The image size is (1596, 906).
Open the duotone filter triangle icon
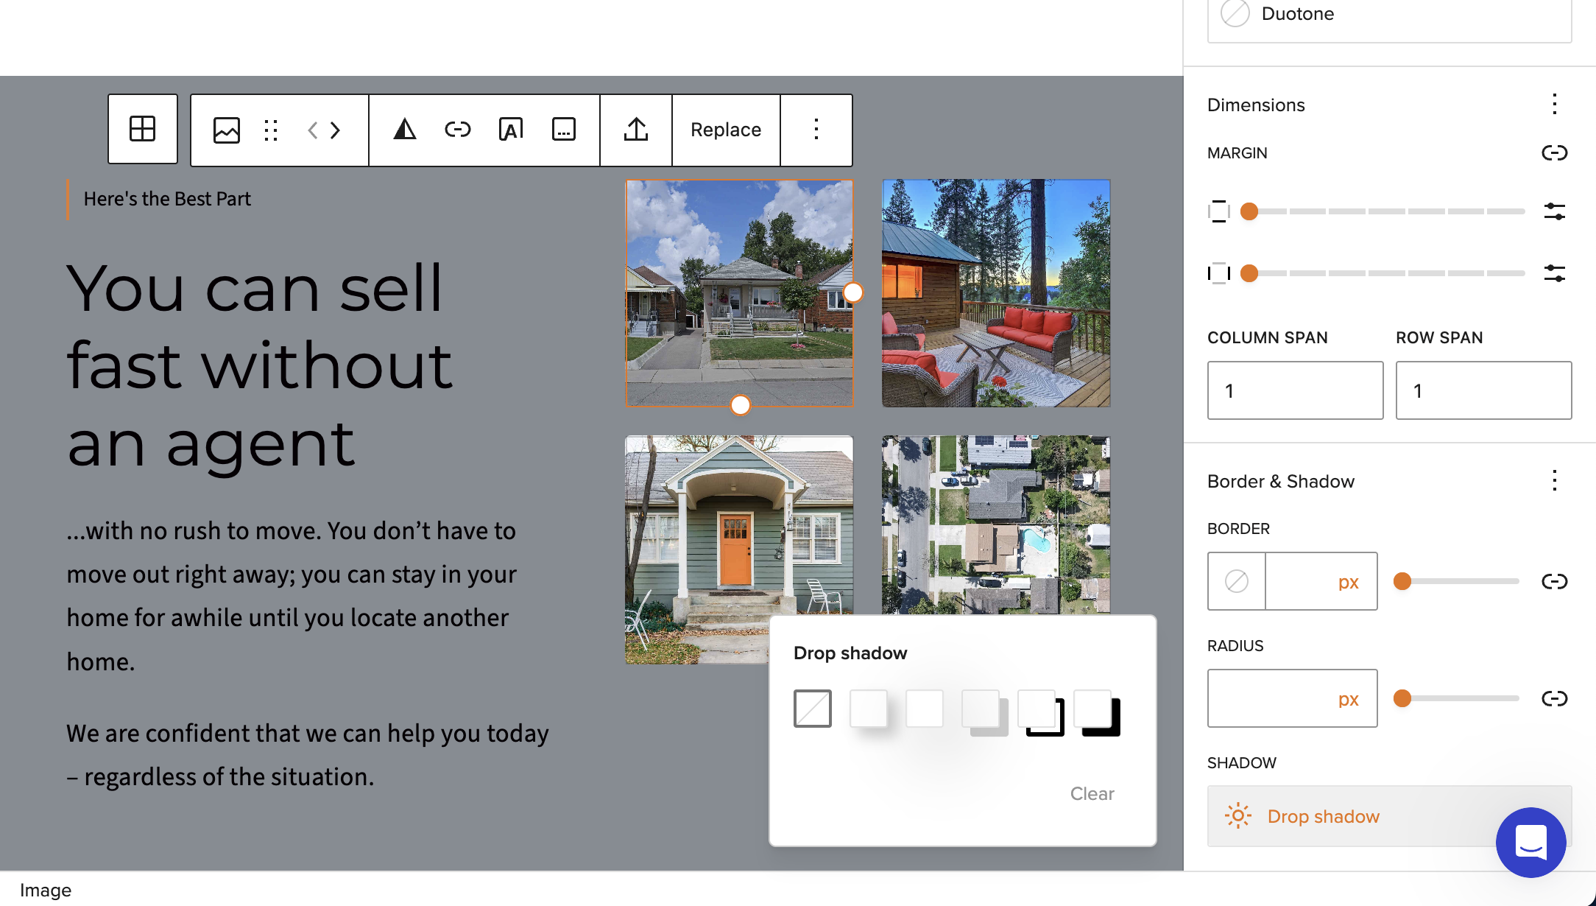pos(404,130)
